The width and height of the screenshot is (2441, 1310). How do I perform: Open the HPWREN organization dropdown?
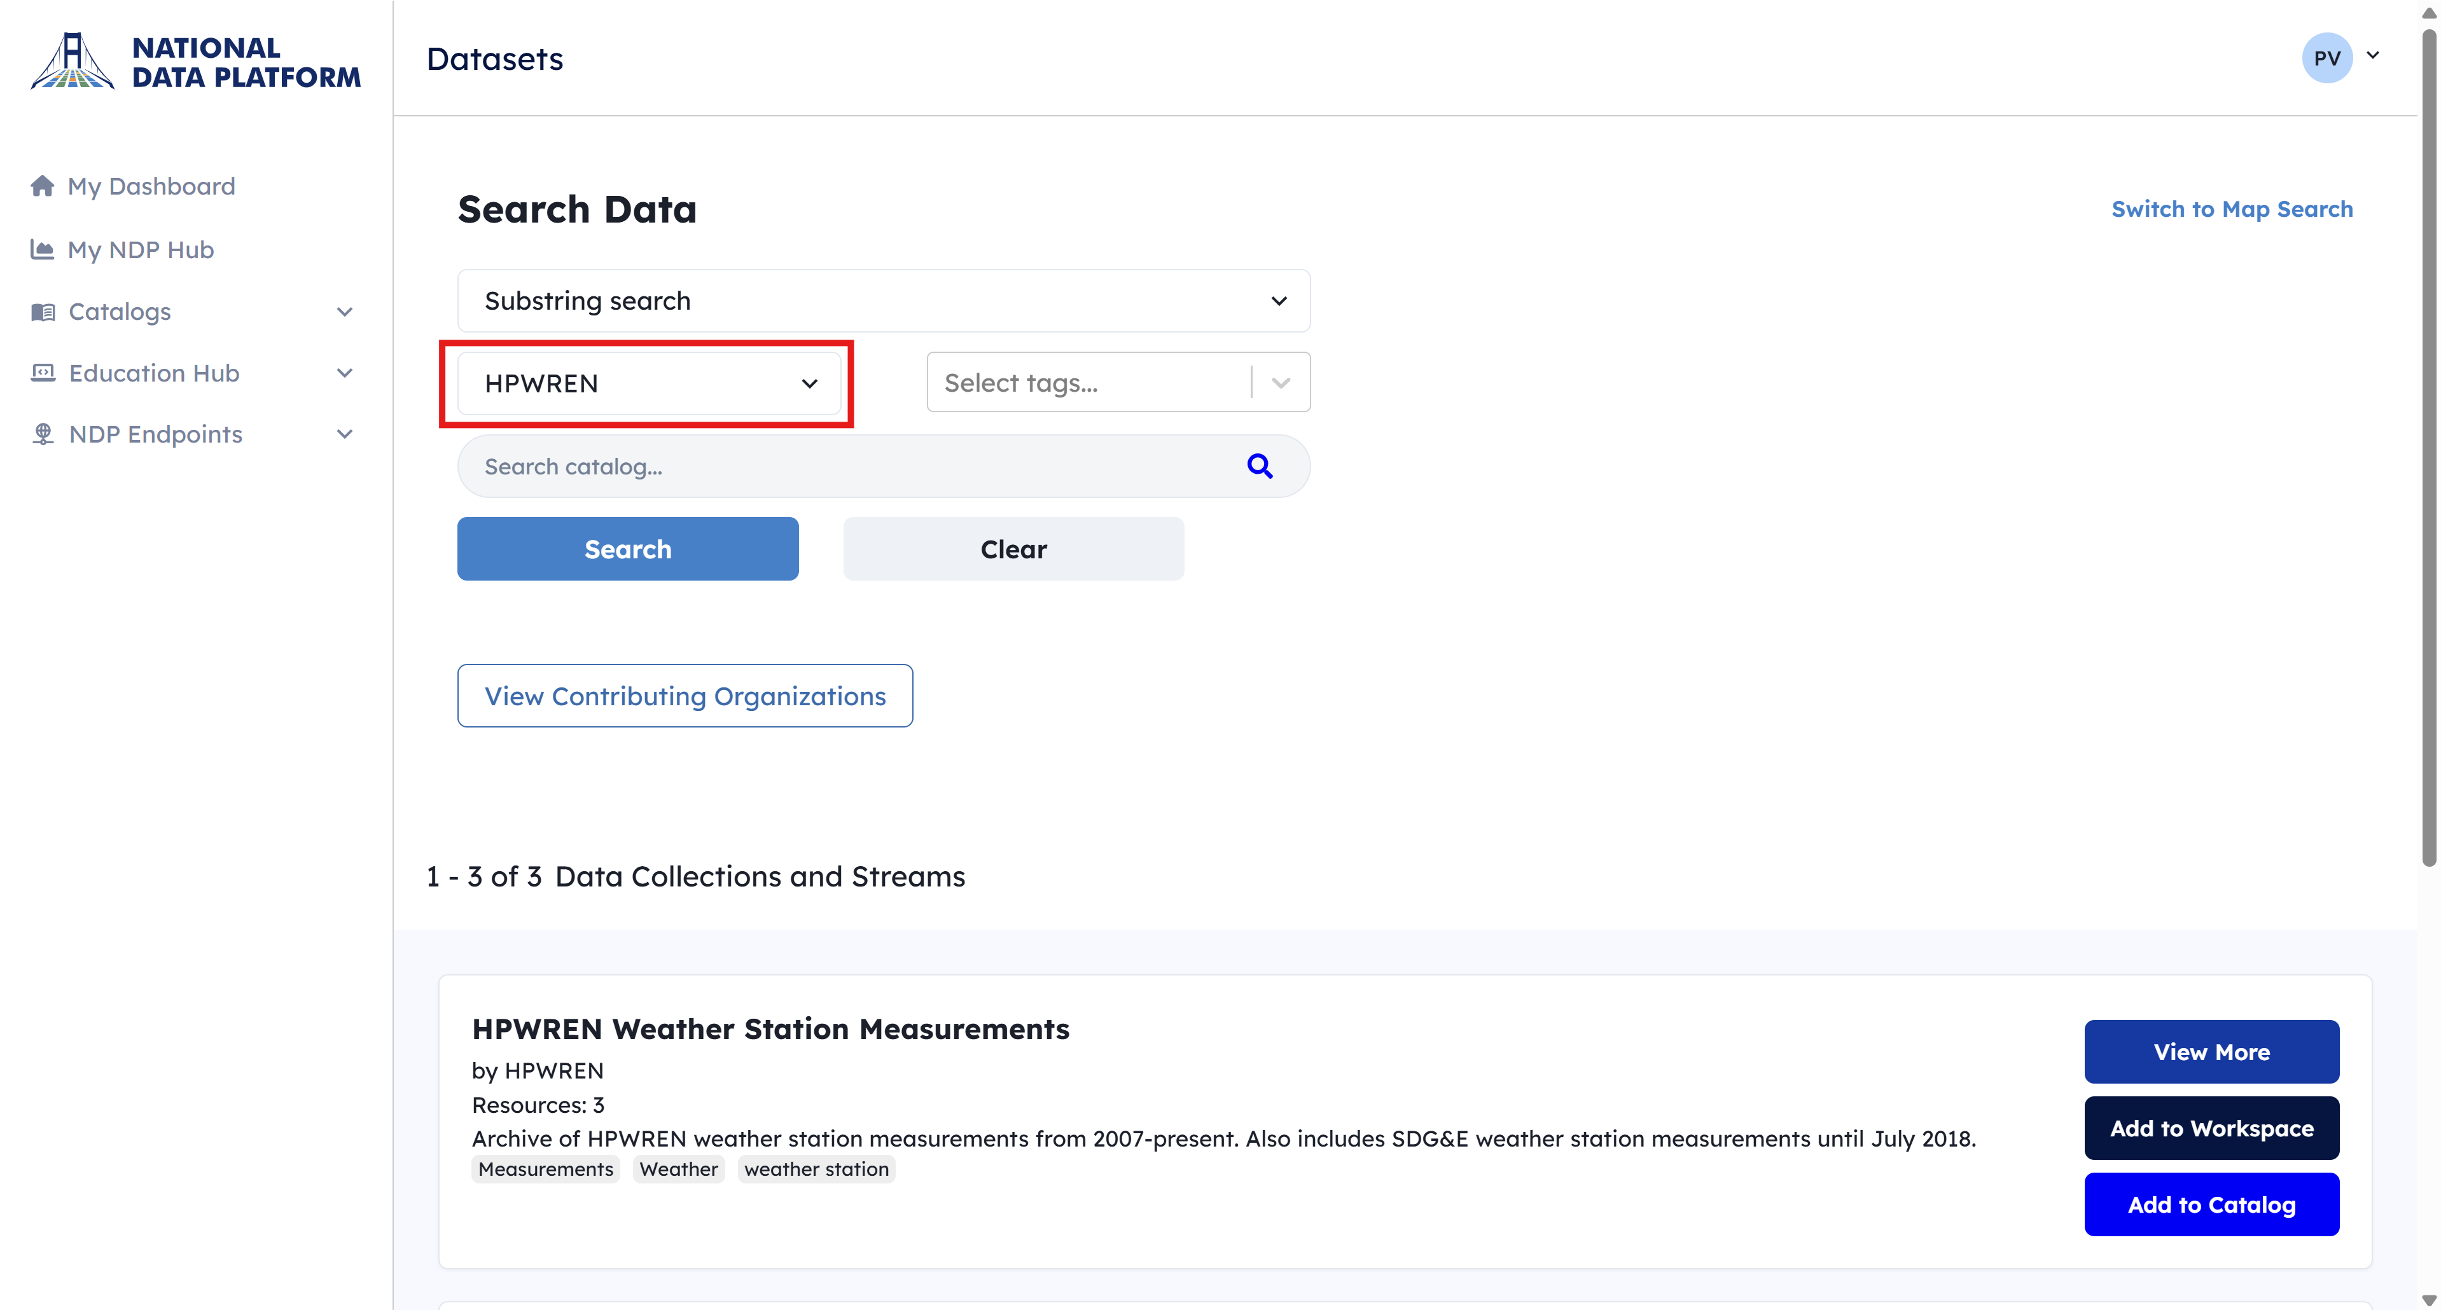649,383
